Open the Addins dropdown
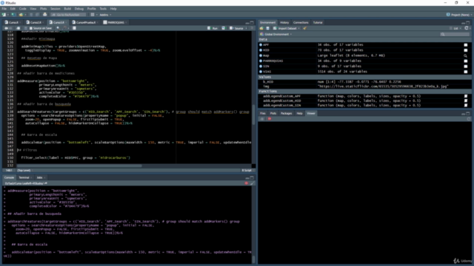Image resolution: width=474 pixels, height=266 pixels. [105, 15]
